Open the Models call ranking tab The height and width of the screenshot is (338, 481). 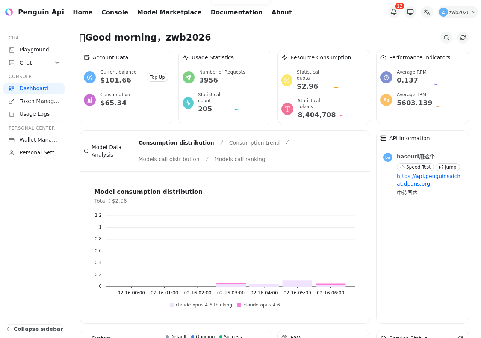[240, 159]
